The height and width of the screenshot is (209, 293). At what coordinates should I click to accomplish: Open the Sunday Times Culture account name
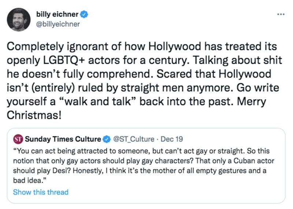tap(63, 139)
